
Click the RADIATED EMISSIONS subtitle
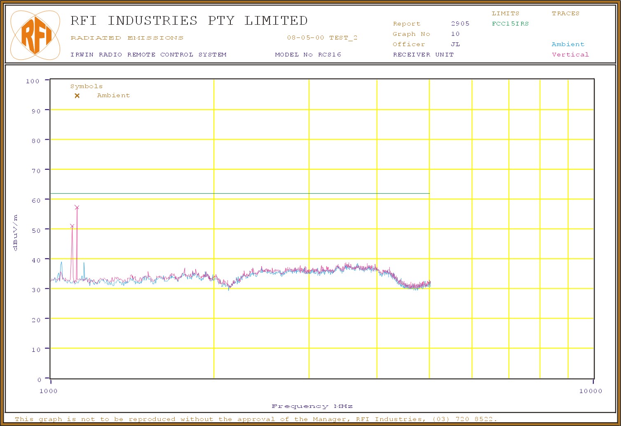[x=127, y=38]
